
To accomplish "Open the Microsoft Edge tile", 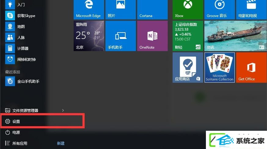I will click(89, 10).
